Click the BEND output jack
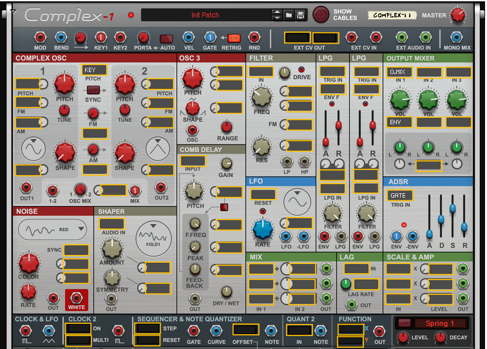Image resolution: width=487 pixels, height=349 pixels. pyautogui.click(x=61, y=37)
